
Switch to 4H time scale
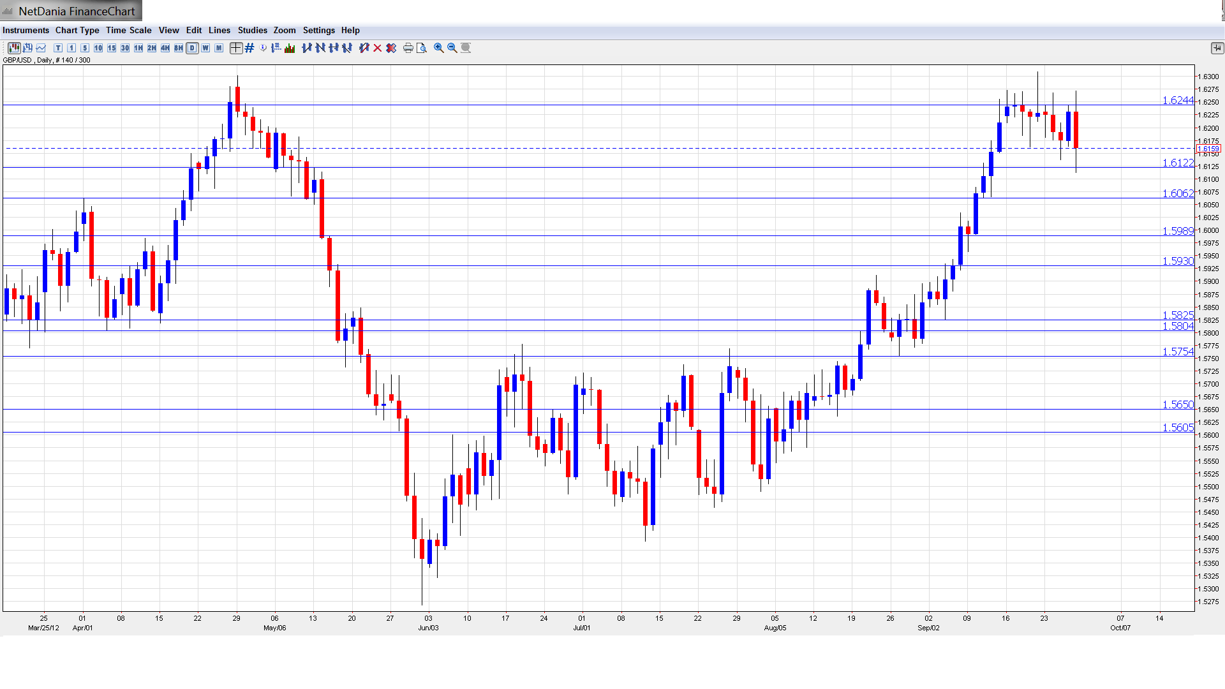(x=165, y=48)
